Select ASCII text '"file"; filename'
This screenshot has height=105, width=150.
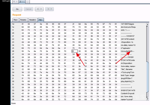[x=127, y=69]
